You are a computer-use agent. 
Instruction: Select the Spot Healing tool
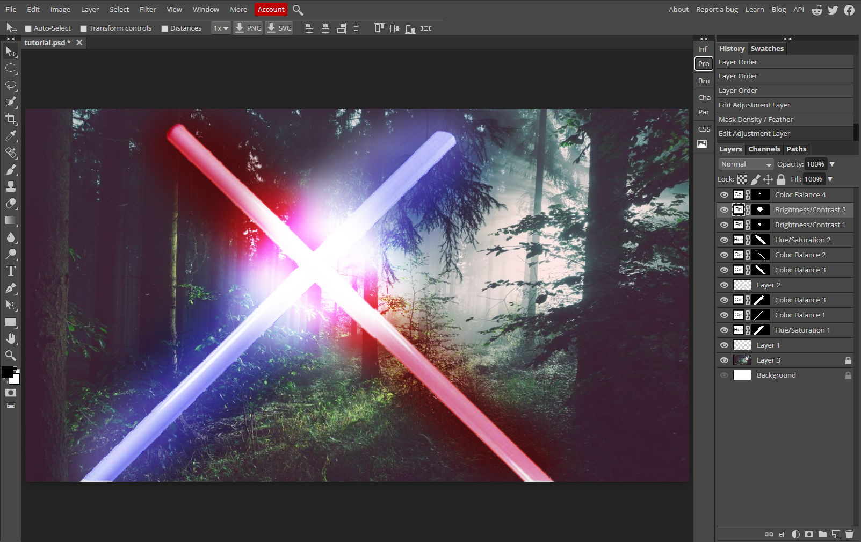[11, 153]
